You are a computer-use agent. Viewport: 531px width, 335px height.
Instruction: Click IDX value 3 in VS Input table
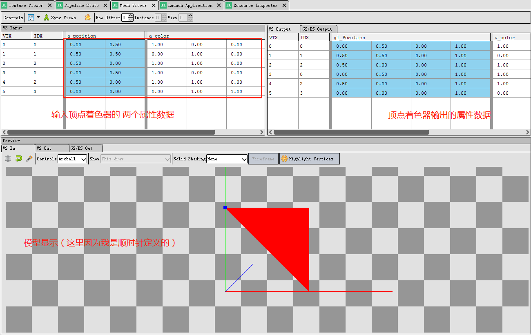(47, 91)
